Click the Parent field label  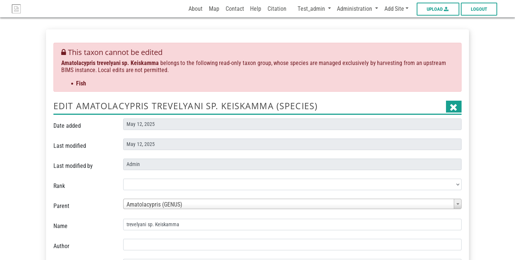pos(61,206)
